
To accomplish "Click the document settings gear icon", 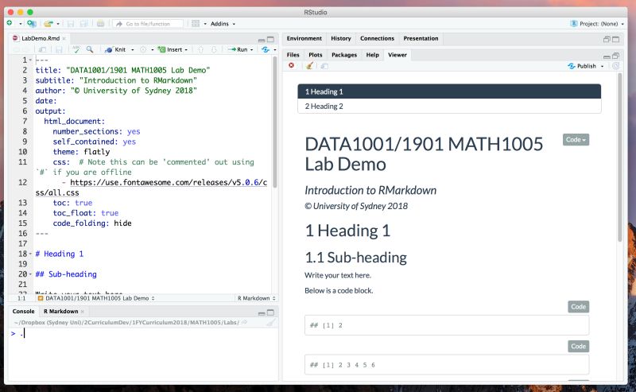I will (x=143, y=49).
